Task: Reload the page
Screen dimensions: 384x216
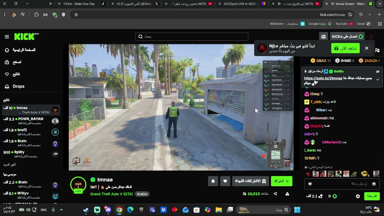Action: 361,14
